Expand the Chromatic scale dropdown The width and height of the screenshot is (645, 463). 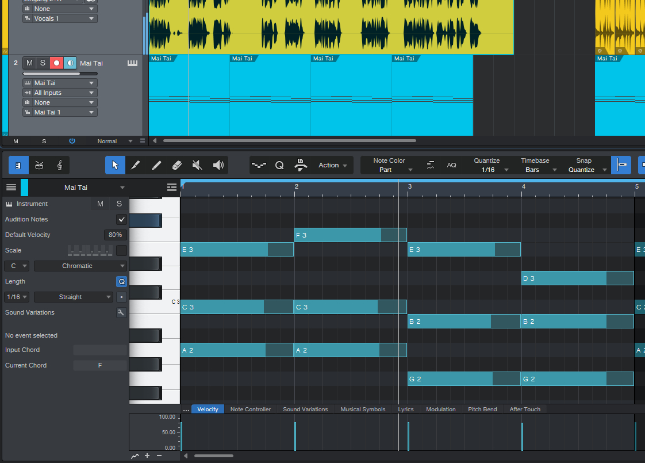(x=80, y=266)
